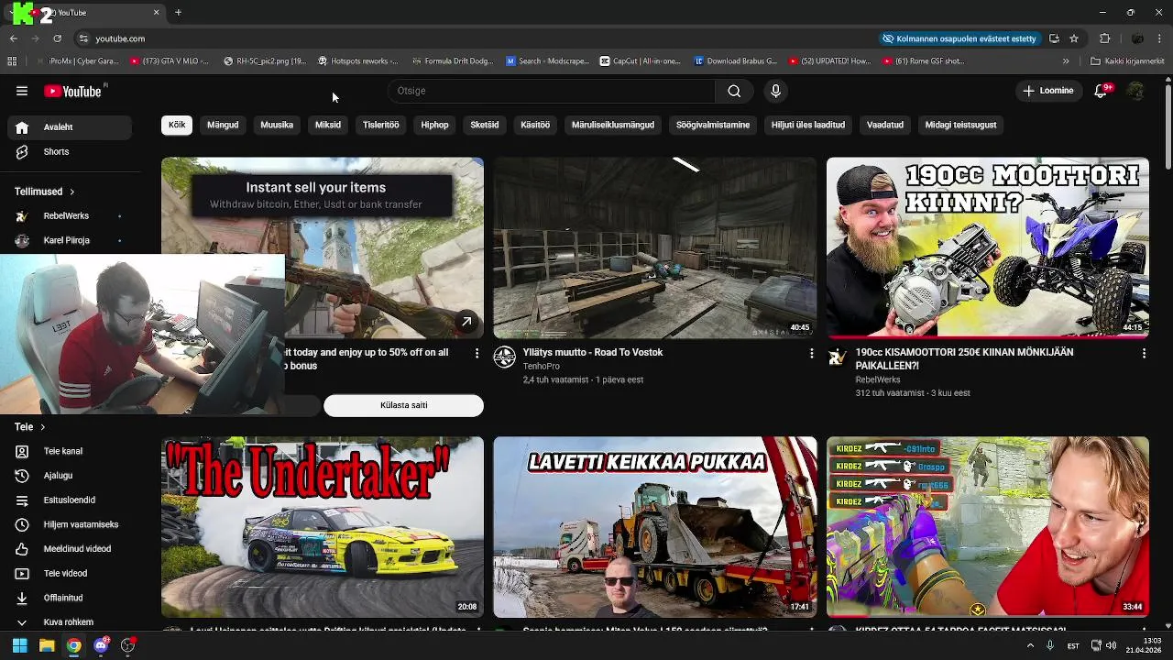Select the Sketšid filter chip

pos(485,125)
